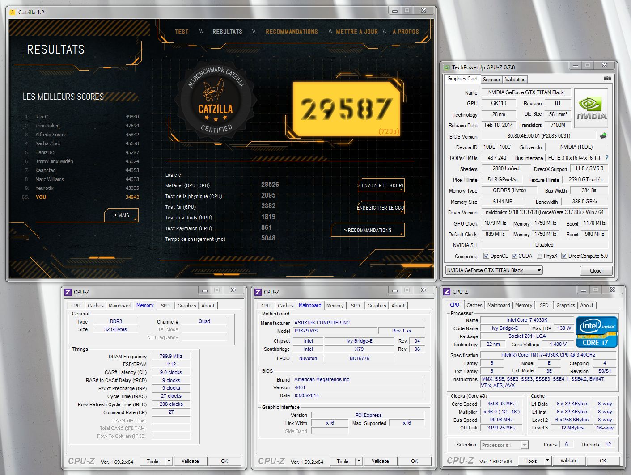This screenshot has width=631, height=475.
Task: Open the GPU selection dropdown in GPU-Z
Action: [x=494, y=270]
